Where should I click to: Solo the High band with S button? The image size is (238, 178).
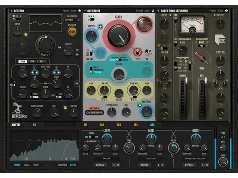tap(203, 165)
